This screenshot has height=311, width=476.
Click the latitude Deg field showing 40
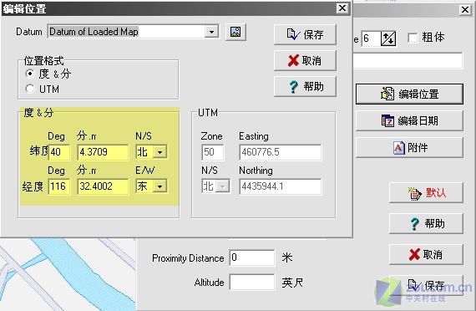59,152
